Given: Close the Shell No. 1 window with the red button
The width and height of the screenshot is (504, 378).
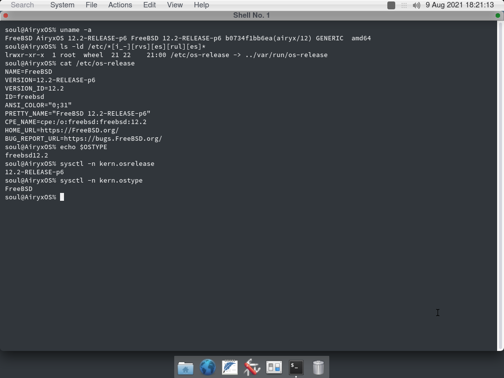Looking at the screenshot, I should coord(5,15).
